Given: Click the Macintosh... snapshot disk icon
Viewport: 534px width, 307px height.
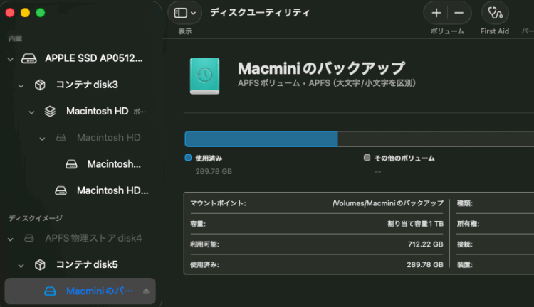Looking at the screenshot, I should pos(71,164).
